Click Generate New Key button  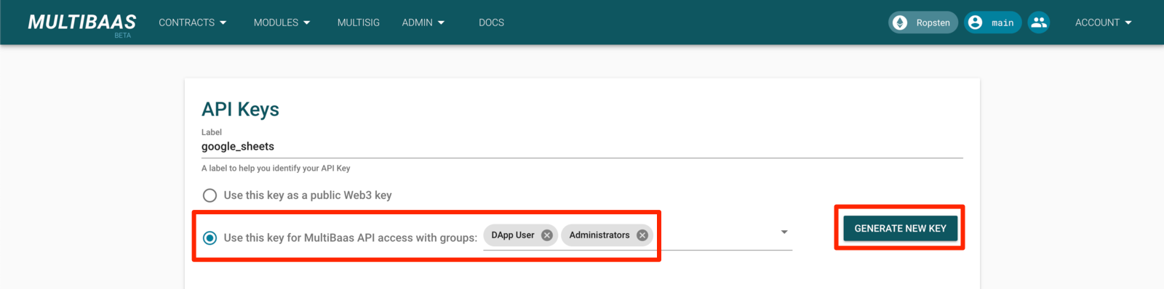pyautogui.click(x=901, y=228)
